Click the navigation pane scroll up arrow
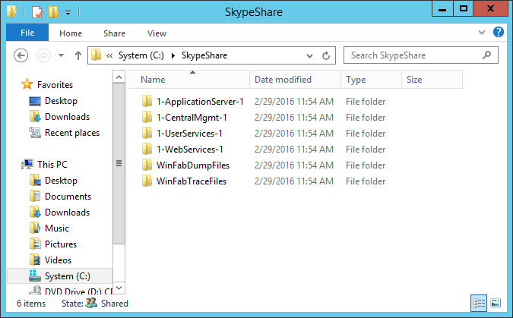Image resolution: width=513 pixels, height=318 pixels. [119, 77]
